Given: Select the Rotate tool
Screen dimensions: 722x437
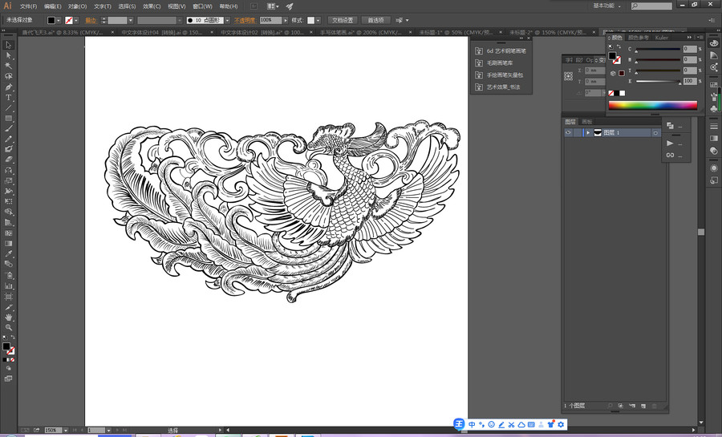Looking at the screenshot, I should click(8, 170).
